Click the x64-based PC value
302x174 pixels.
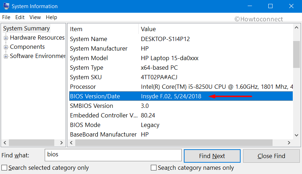tap(159, 68)
